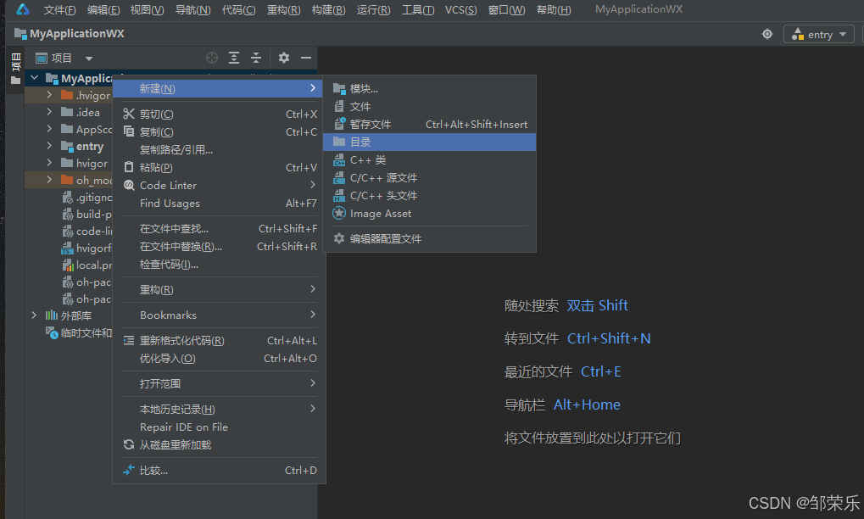Click the 临时文件 scratches icon
This screenshot has width=864, height=519.
tap(51, 332)
